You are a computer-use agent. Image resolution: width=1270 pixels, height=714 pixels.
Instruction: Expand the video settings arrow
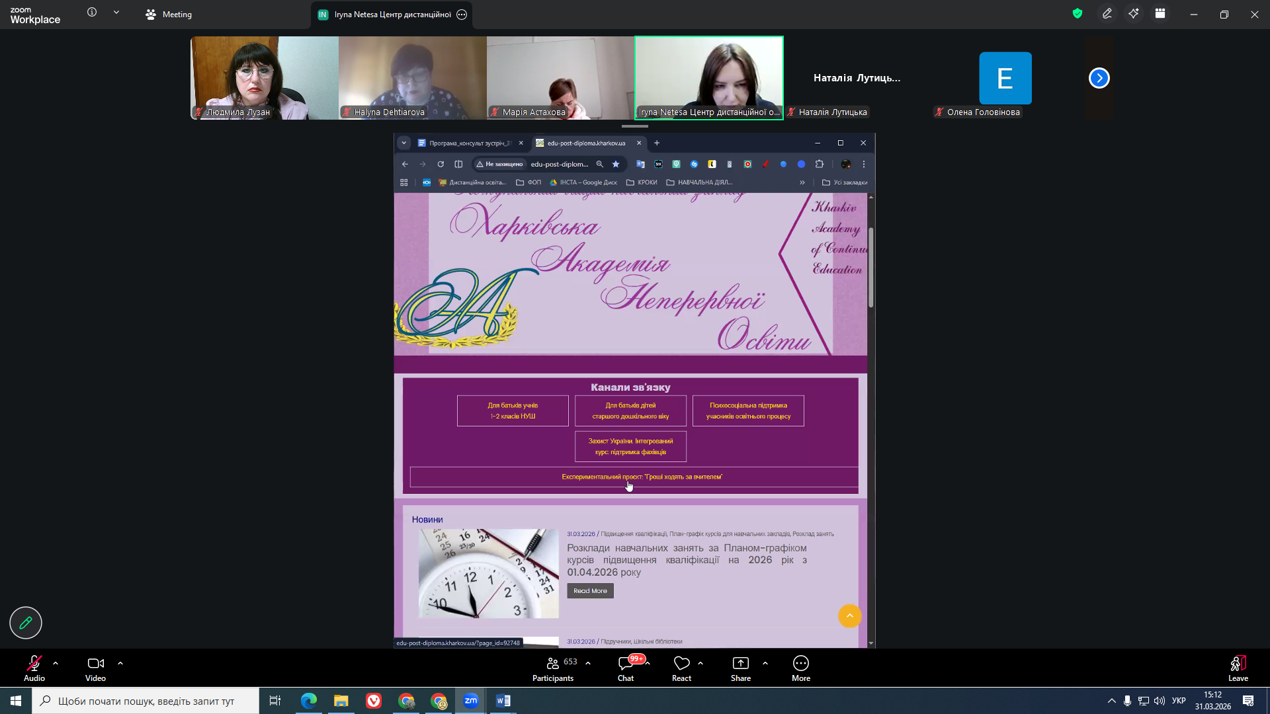click(x=120, y=663)
